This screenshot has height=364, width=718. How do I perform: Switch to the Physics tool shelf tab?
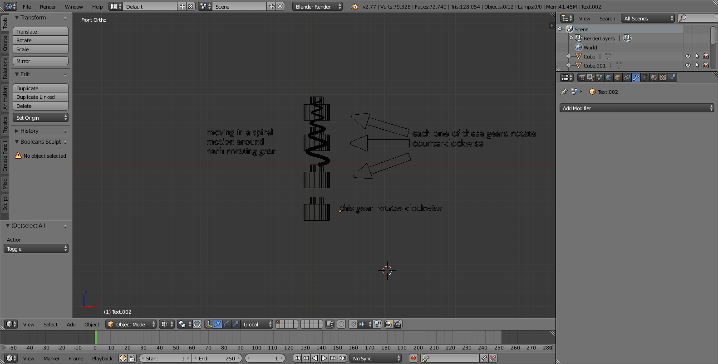coord(5,125)
